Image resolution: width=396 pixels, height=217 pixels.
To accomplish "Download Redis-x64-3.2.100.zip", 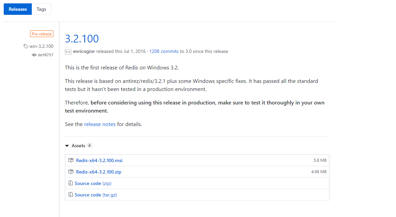I will [x=98, y=172].
